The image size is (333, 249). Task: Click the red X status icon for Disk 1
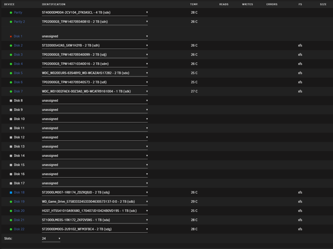pos(11,37)
